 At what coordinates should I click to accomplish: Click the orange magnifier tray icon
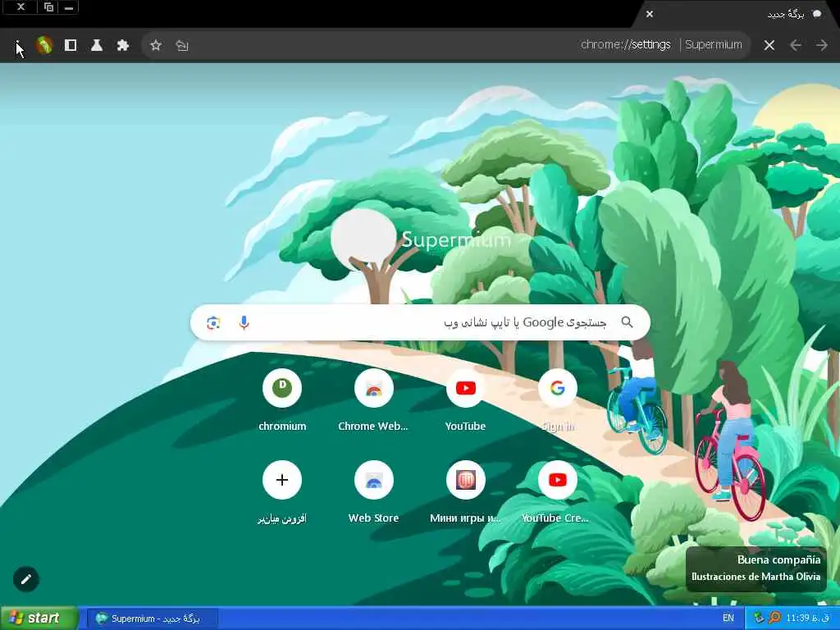pos(774,619)
